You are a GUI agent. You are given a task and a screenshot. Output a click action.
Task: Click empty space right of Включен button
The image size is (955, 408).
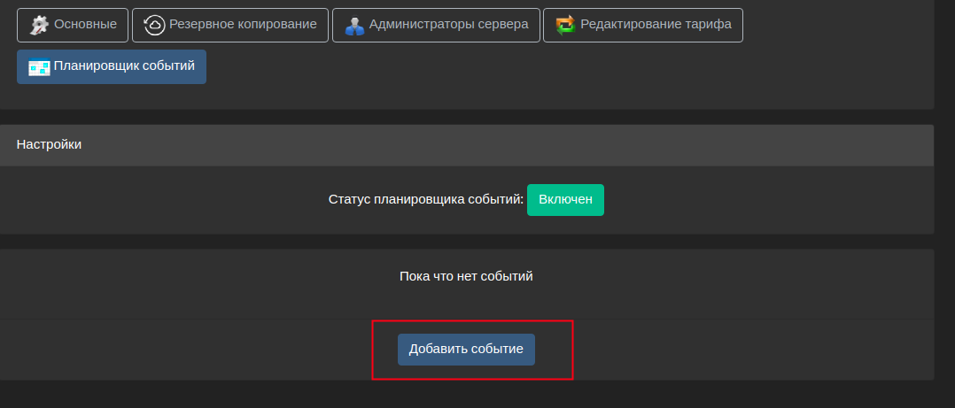click(x=761, y=200)
